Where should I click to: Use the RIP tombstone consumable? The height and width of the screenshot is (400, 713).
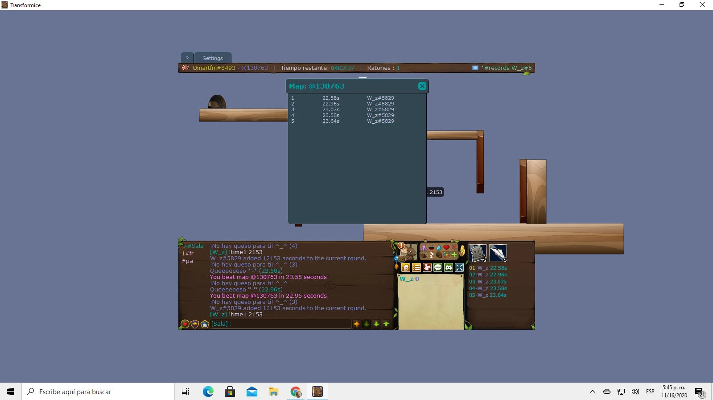click(478, 253)
